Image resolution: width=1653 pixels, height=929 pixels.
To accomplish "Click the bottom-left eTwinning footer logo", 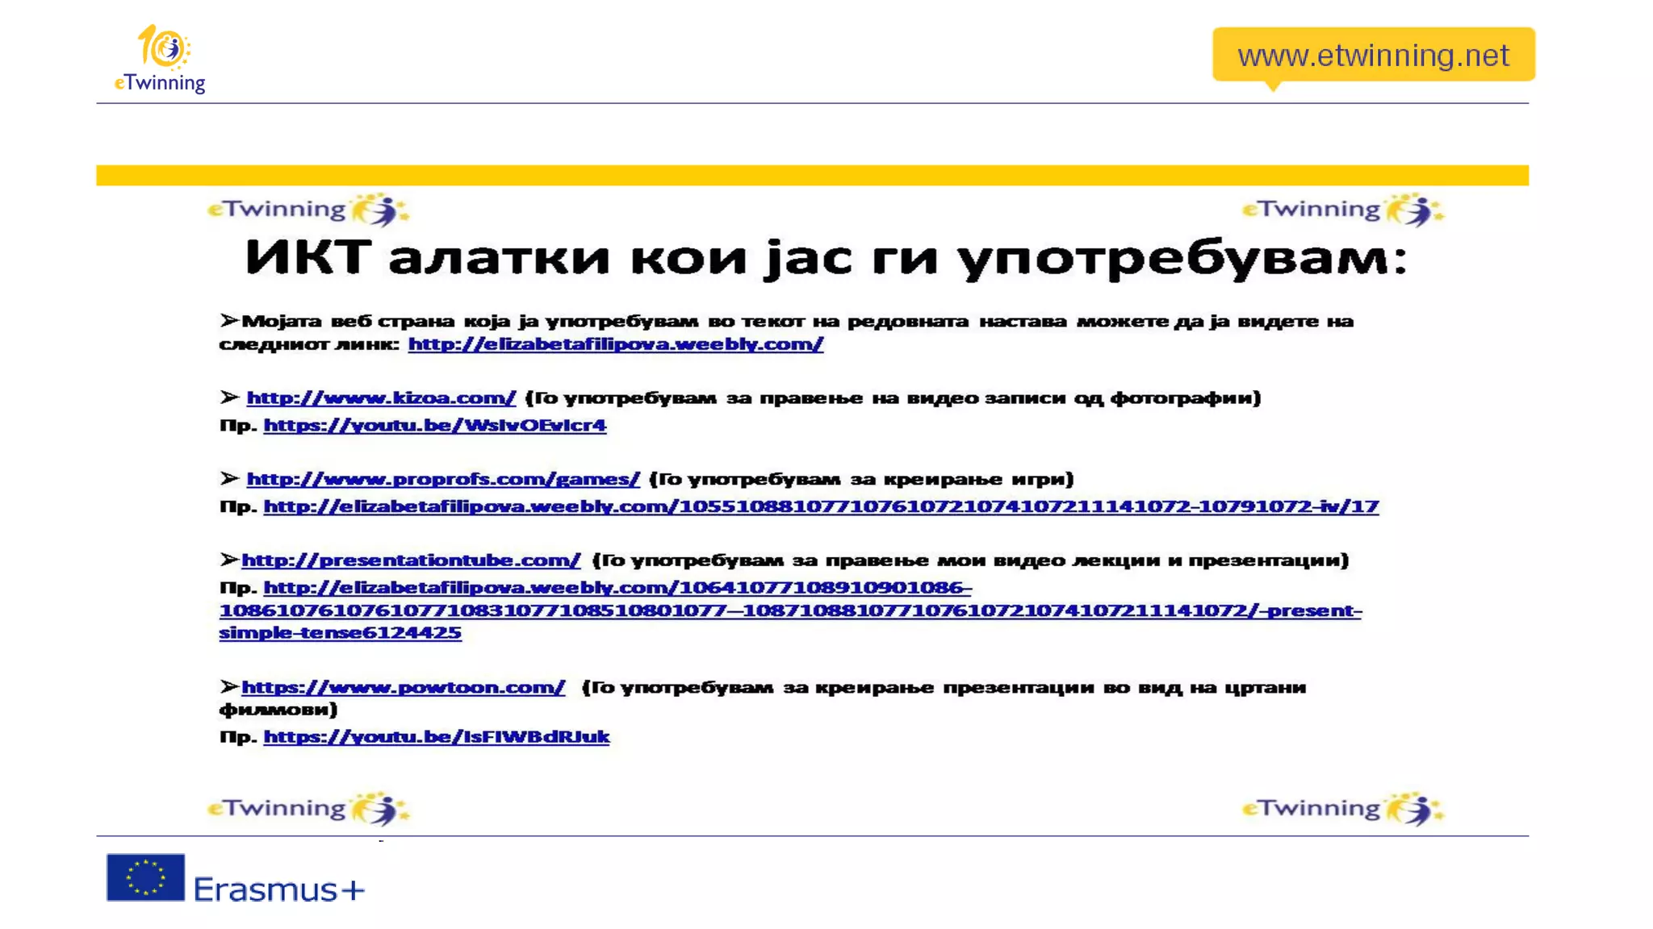I will click(x=308, y=809).
